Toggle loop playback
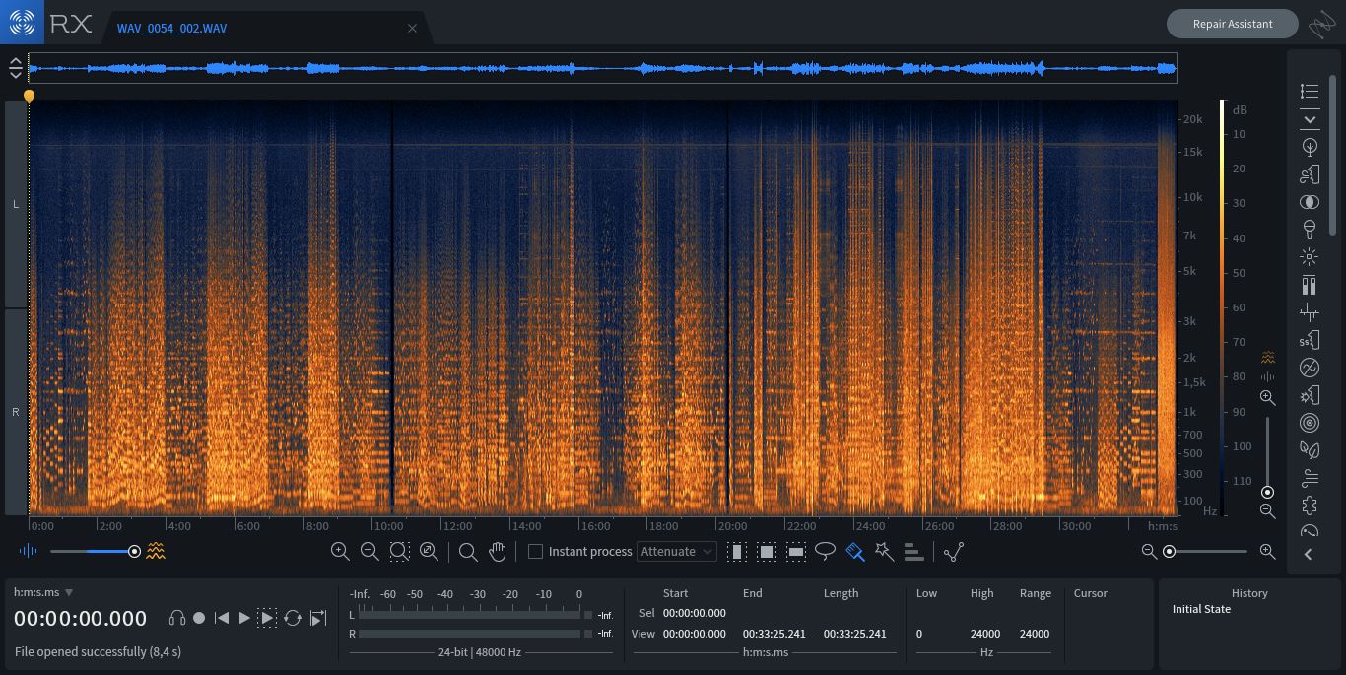Screen dimensions: 1346x675 point(293,618)
